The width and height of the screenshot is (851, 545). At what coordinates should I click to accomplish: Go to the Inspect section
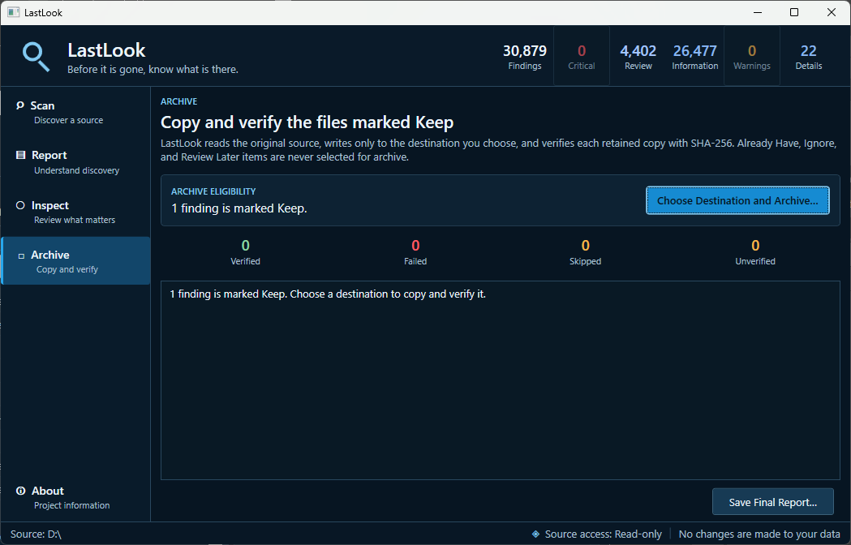coord(76,212)
